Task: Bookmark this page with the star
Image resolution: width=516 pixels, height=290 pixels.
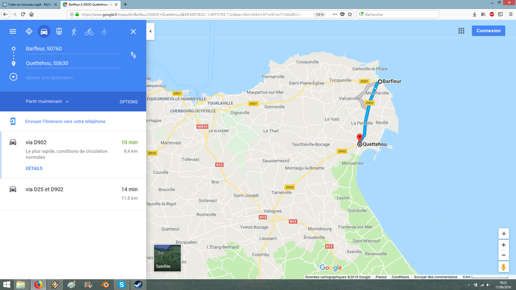Action: click(350, 14)
